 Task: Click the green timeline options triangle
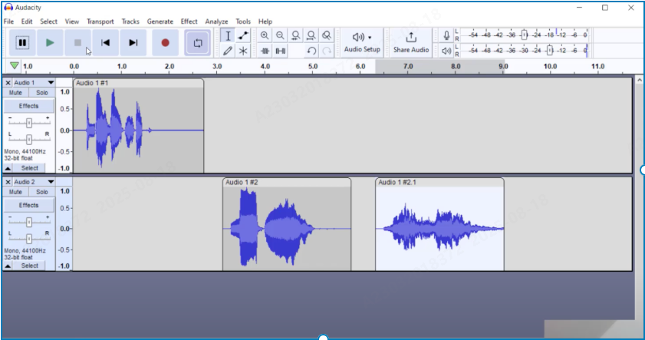click(x=15, y=66)
